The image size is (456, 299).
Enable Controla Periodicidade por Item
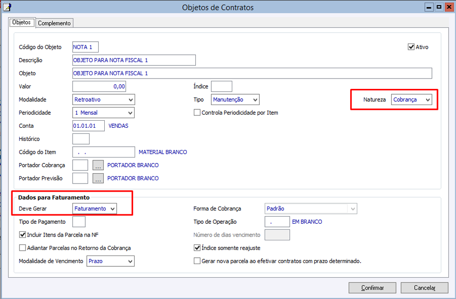tap(197, 113)
